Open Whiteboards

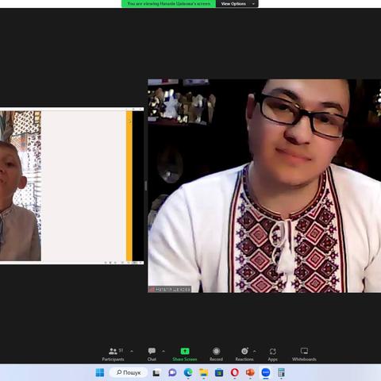[304, 354]
